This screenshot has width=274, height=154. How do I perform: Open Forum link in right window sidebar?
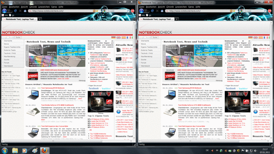click(144, 63)
